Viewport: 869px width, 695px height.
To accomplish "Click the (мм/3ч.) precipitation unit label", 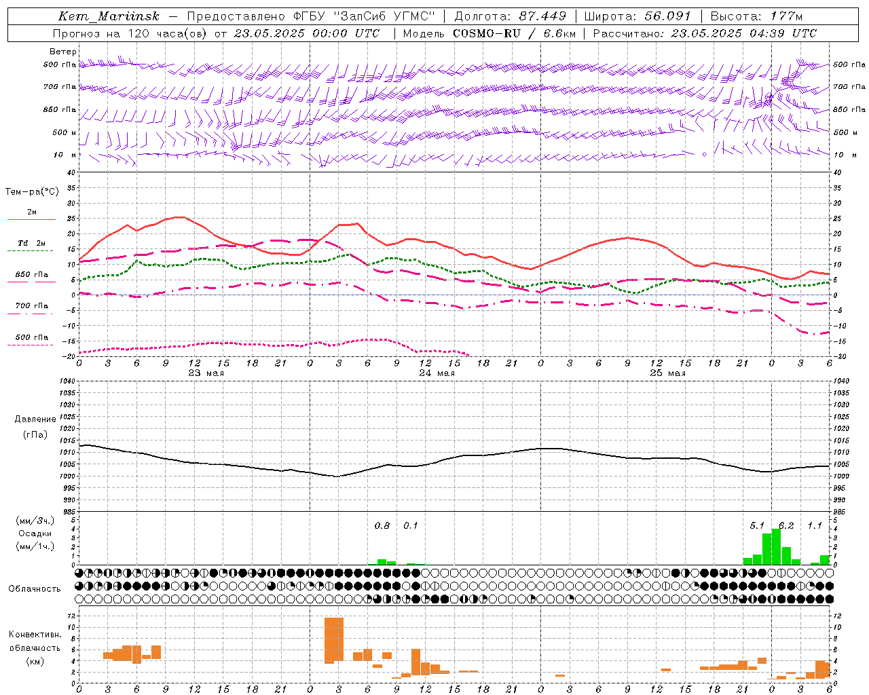I will (x=35, y=521).
